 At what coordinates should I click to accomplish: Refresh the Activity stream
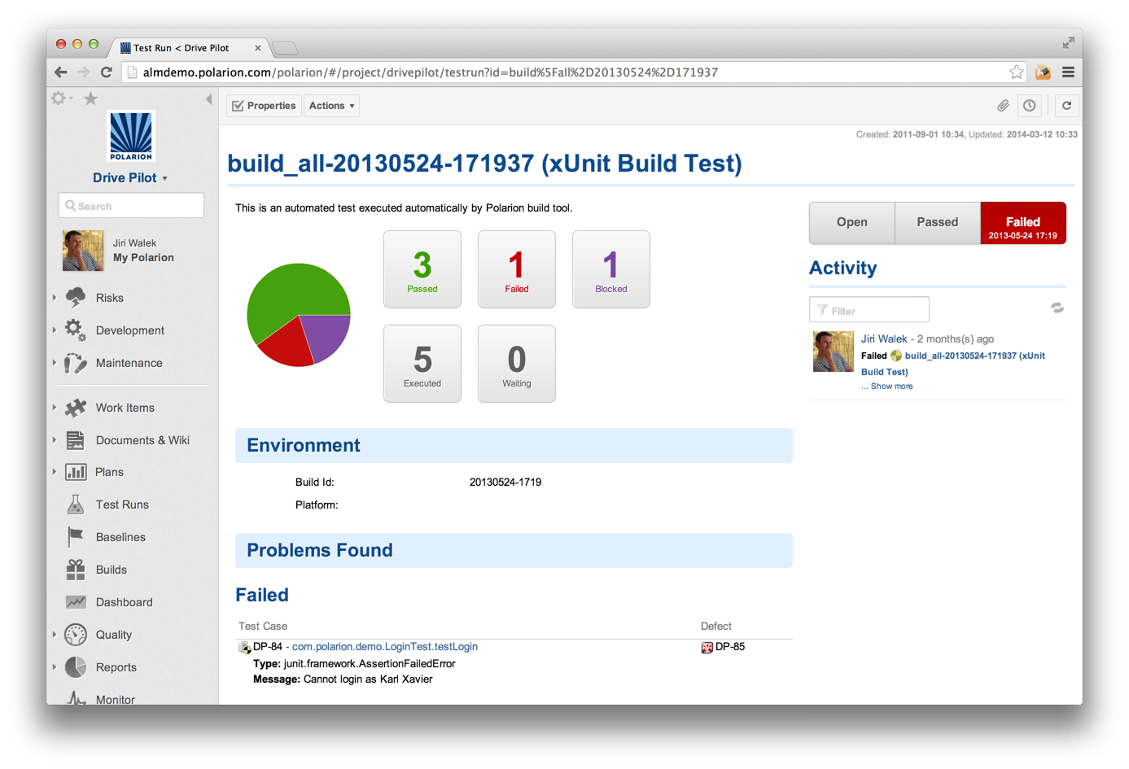[1057, 308]
